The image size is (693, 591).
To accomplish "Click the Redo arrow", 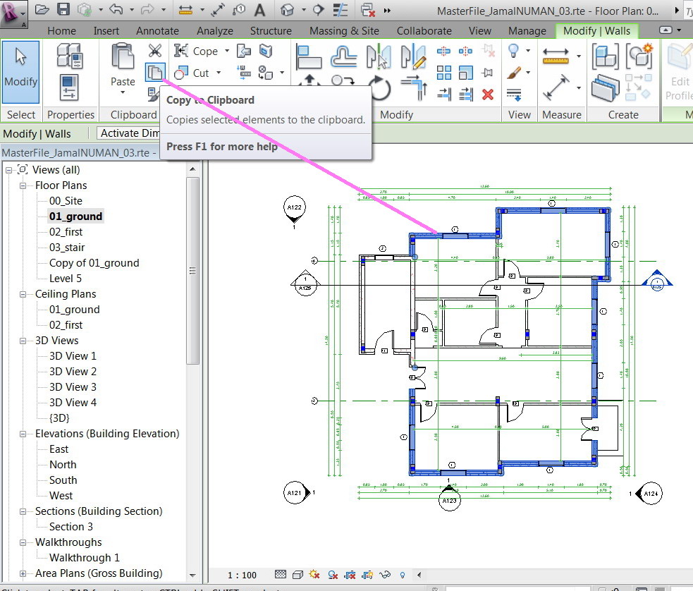I will pos(147,9).
